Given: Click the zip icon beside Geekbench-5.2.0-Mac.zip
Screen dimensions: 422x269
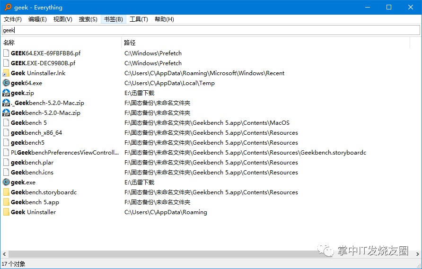Looking at the screenshot, I should tap(6, 113).
